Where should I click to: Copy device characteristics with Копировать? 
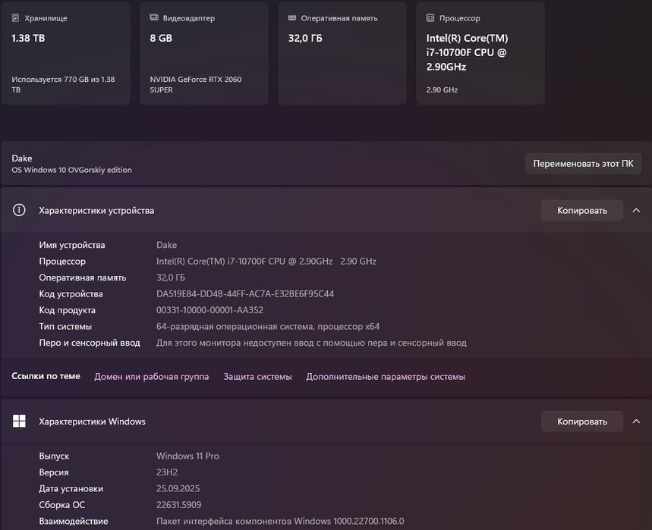click(581, 210)
